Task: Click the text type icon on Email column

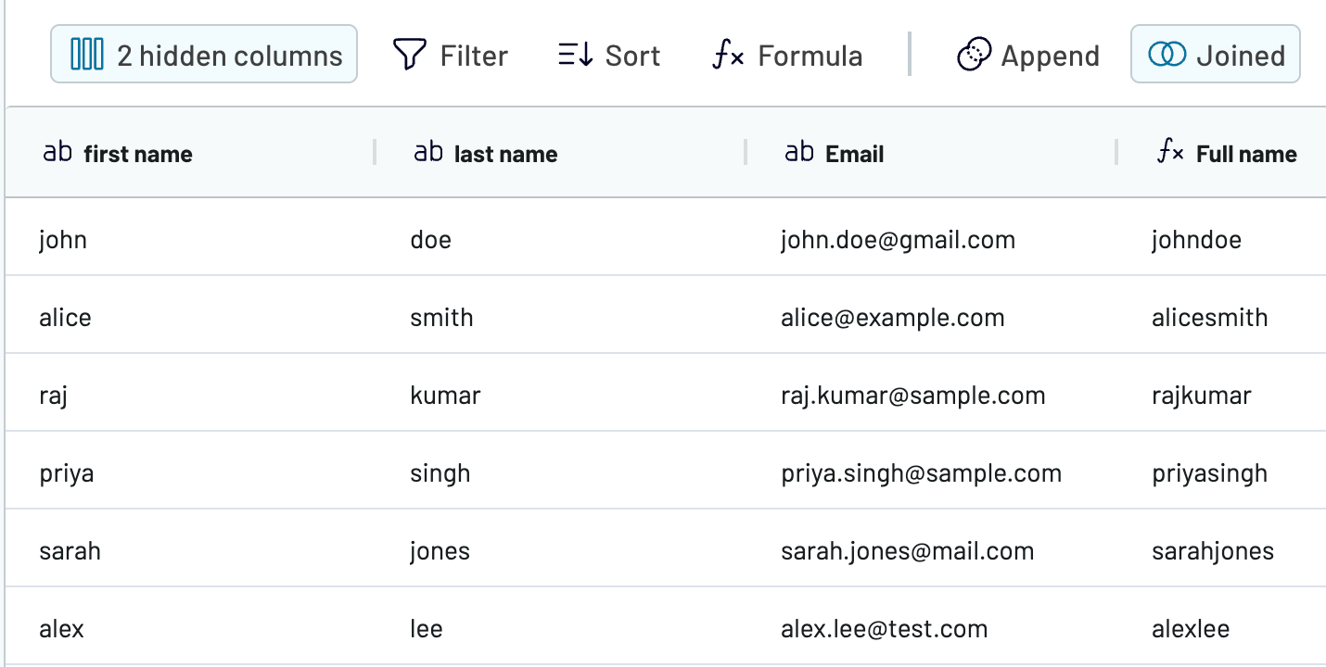Action: (x=798, y=153)
